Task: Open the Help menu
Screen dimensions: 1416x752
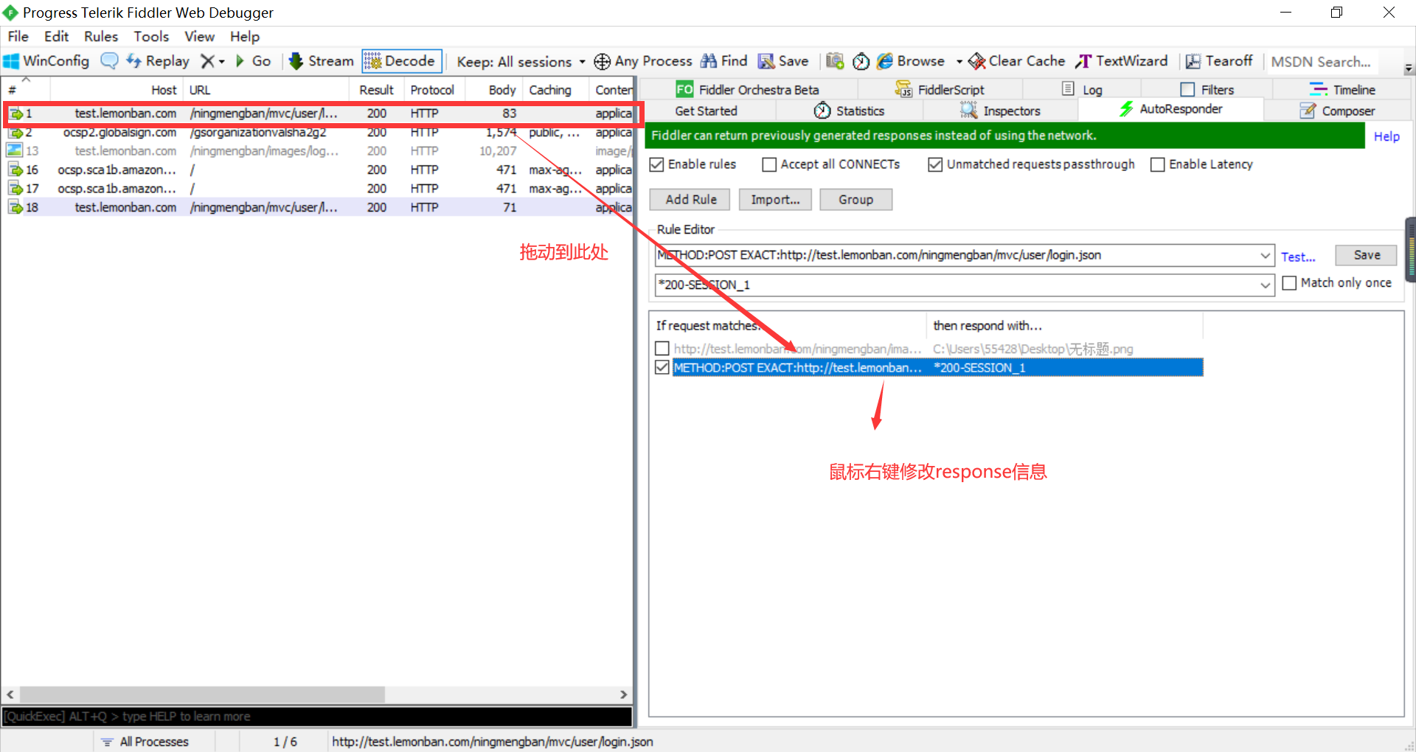Action: click(x=245, y=36)
